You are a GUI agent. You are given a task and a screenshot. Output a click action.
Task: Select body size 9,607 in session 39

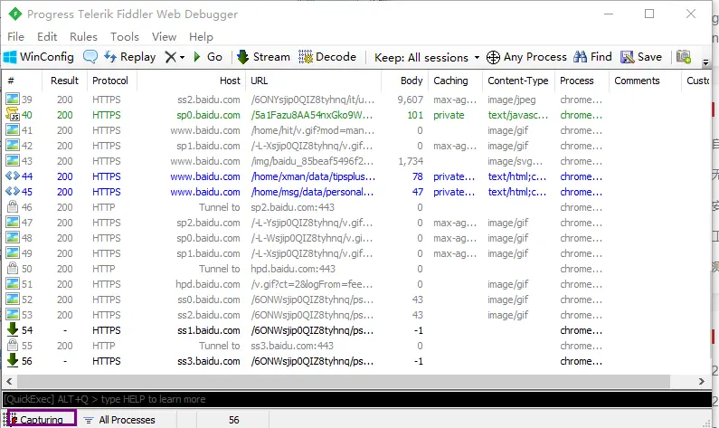(410, 100)
